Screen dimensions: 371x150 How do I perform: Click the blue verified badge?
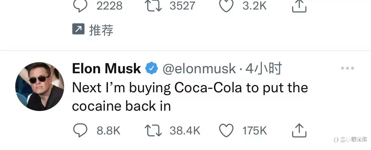point(152,68)
